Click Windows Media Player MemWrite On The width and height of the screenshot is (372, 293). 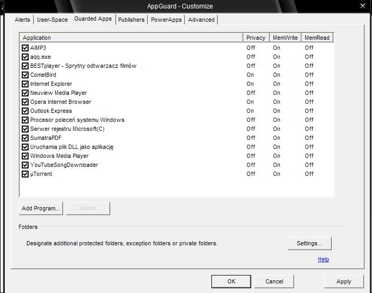click(277, 156)
